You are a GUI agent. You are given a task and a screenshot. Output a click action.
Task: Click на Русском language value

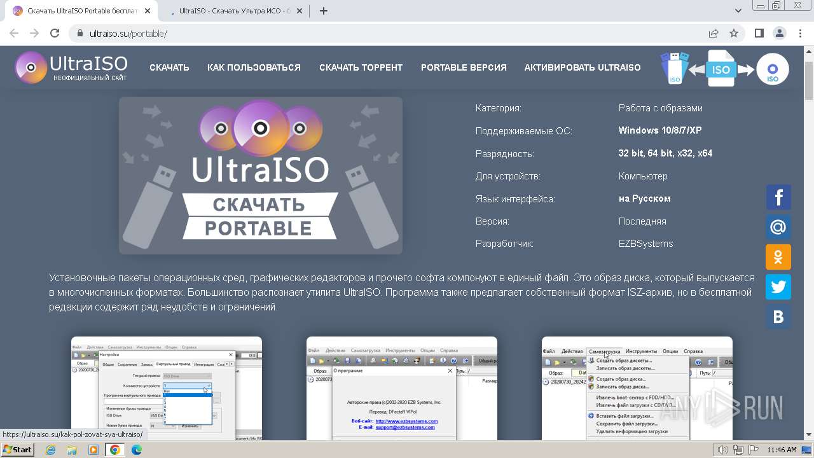[644, 198]
